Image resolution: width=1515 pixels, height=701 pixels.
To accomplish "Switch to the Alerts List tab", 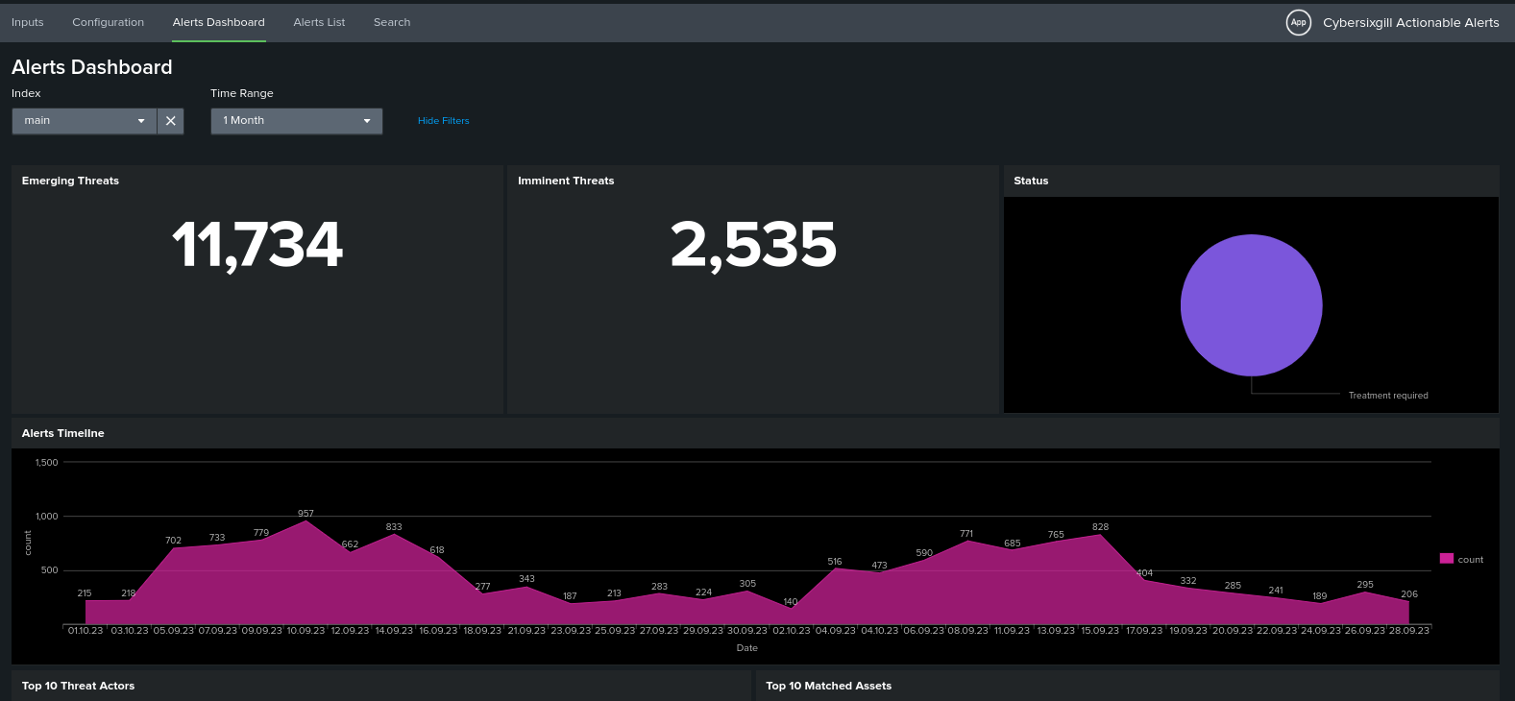I will point(319,22).
